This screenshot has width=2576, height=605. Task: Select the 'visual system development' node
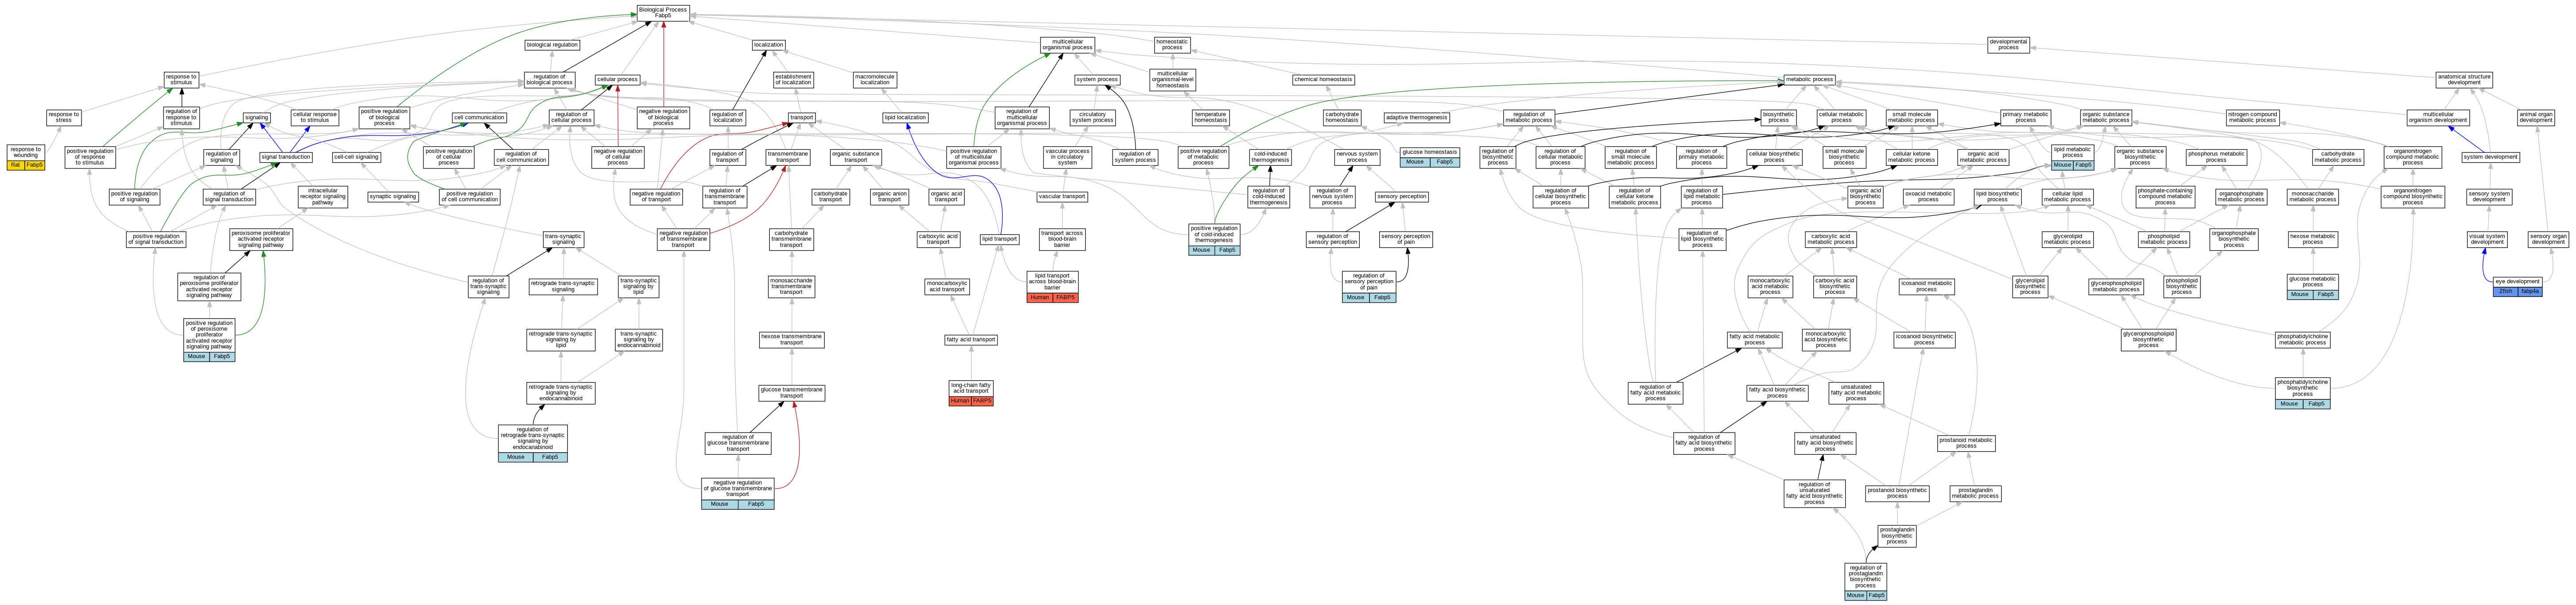pos(2487,239)
